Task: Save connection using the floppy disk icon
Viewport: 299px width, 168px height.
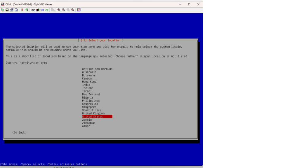Action: 7,10
